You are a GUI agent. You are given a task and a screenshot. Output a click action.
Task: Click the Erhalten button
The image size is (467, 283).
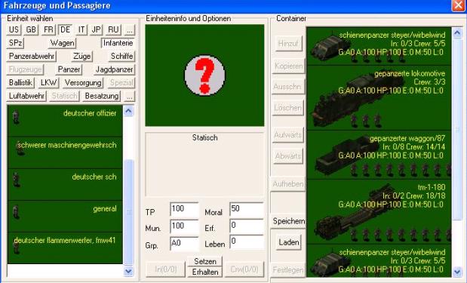click(x=205, y=272)
